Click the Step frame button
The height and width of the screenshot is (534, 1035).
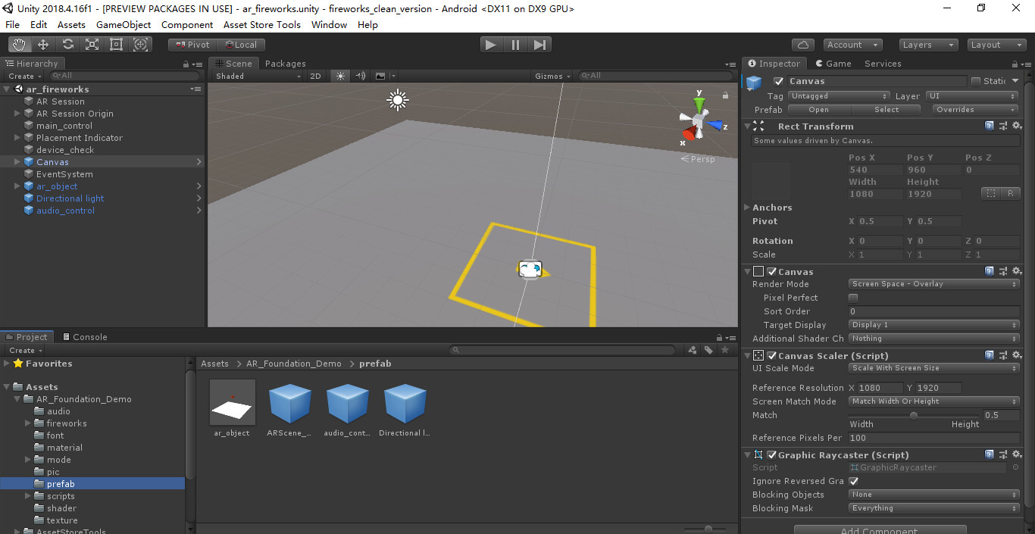(539, 45)
